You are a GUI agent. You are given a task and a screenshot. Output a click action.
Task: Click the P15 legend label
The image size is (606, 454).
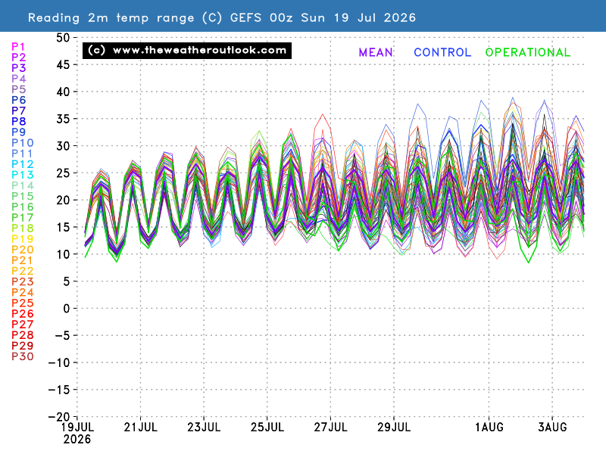coord(23,196)
